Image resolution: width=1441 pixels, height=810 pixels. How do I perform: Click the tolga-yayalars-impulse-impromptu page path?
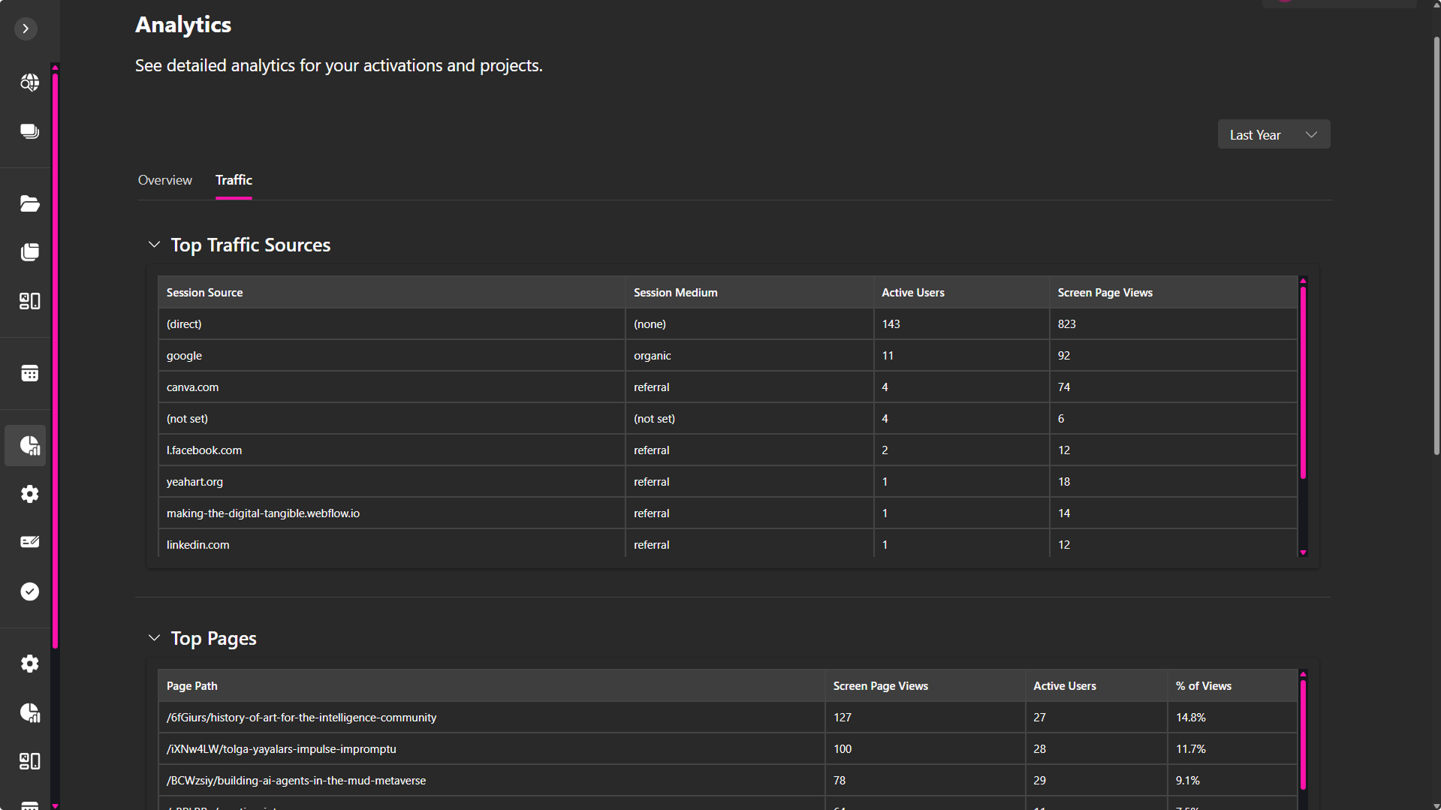pyautogui.click(x=281, y=749)
